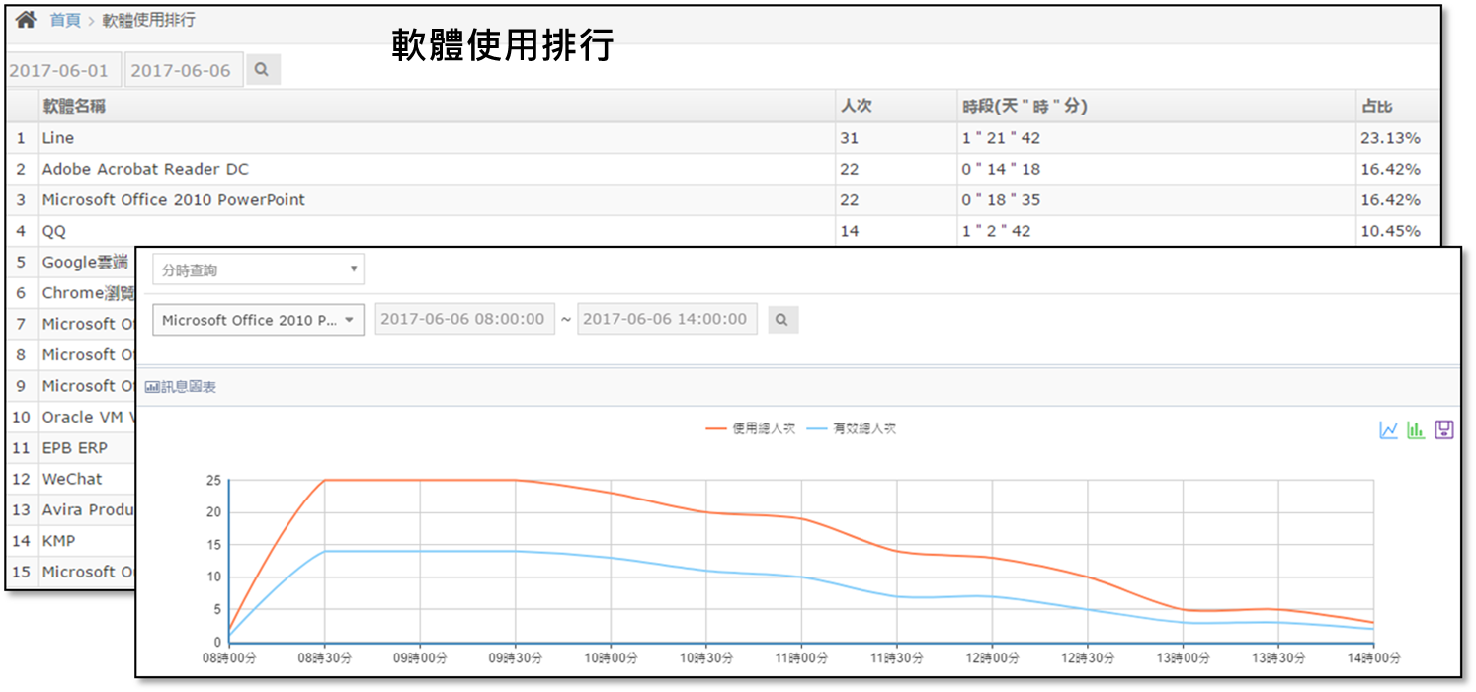Open the Microsoft Office 2010 P... software dropdown
This screenshot has width=1476, height=692.
click(x=258, y=320)
